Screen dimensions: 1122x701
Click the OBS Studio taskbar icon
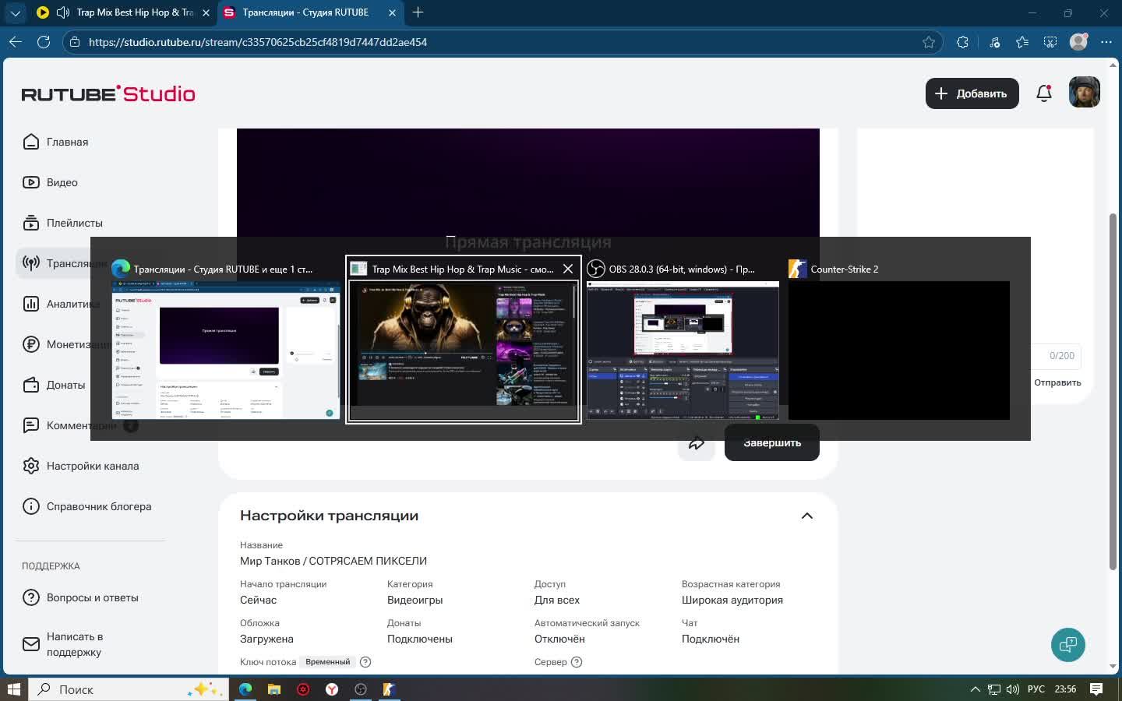pos(360,689)
